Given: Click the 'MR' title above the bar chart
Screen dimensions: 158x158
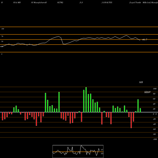Looking at the screenshot, I should [x=141, y=82].
